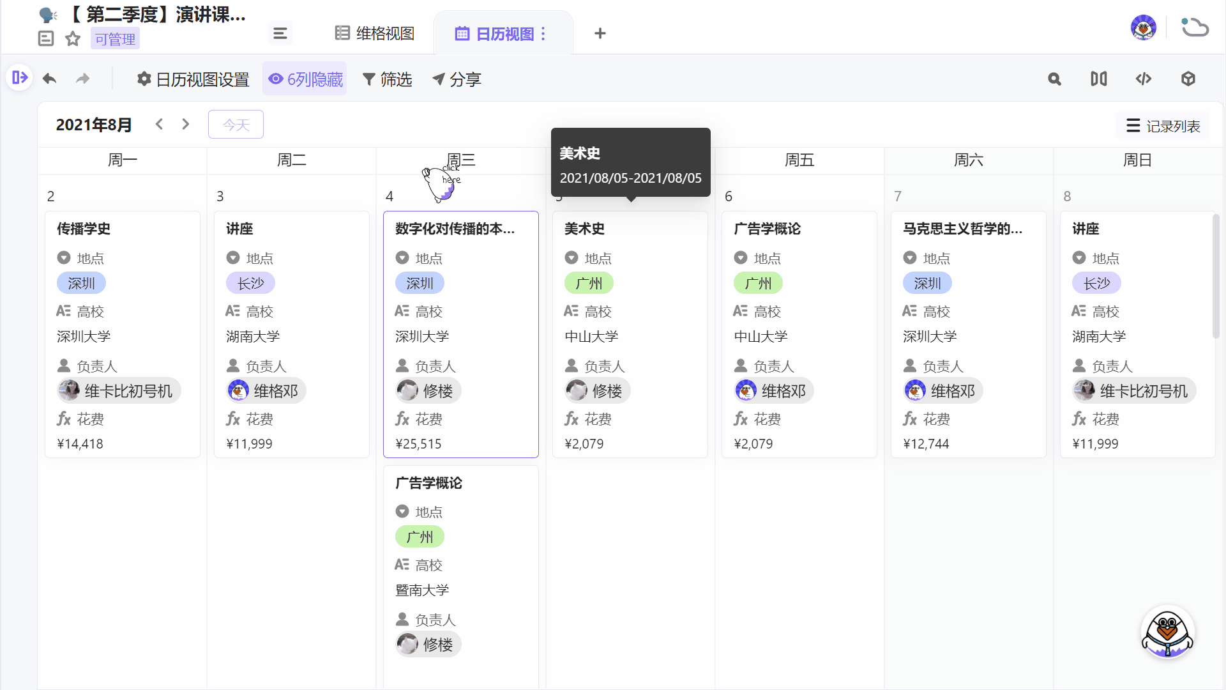Click the share/send icon
The height and width of the screenshot is (690, 1226).
click(x=438, y=79)
